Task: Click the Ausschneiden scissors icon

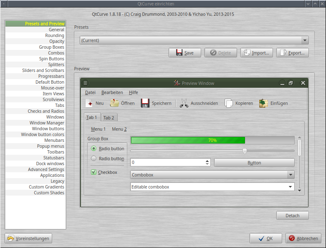Action: [x=184, y=103]
